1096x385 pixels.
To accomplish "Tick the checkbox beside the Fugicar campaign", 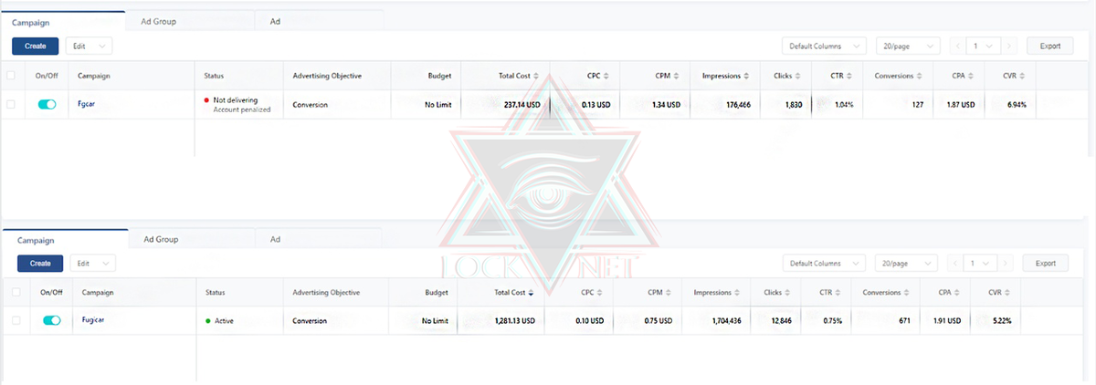I will (x=16, y=320).
